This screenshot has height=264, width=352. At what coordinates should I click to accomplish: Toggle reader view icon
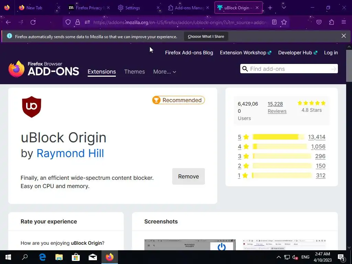click(x=274, y=22)
